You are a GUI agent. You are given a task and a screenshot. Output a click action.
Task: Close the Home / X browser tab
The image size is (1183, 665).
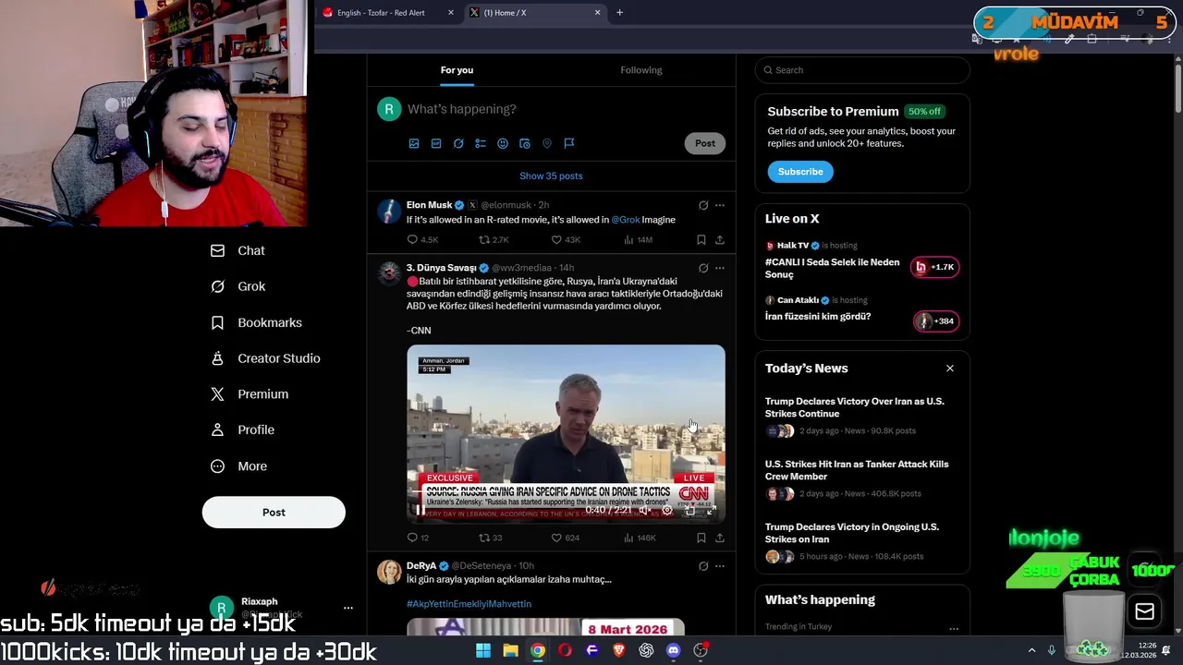[597, 13]
